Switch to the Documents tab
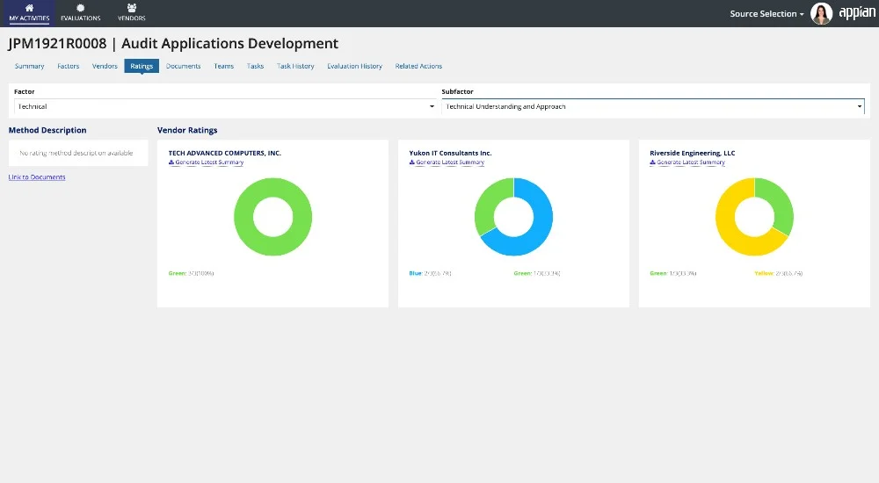Viewport: 879px width, 483px height. point(183,66)
